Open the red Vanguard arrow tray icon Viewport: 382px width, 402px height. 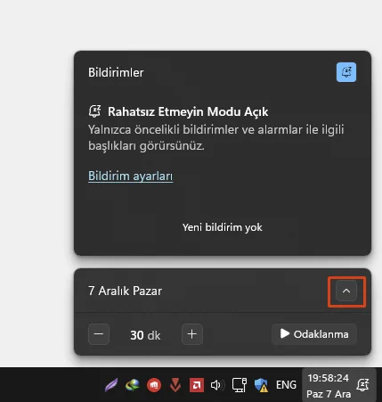(175, 385)
